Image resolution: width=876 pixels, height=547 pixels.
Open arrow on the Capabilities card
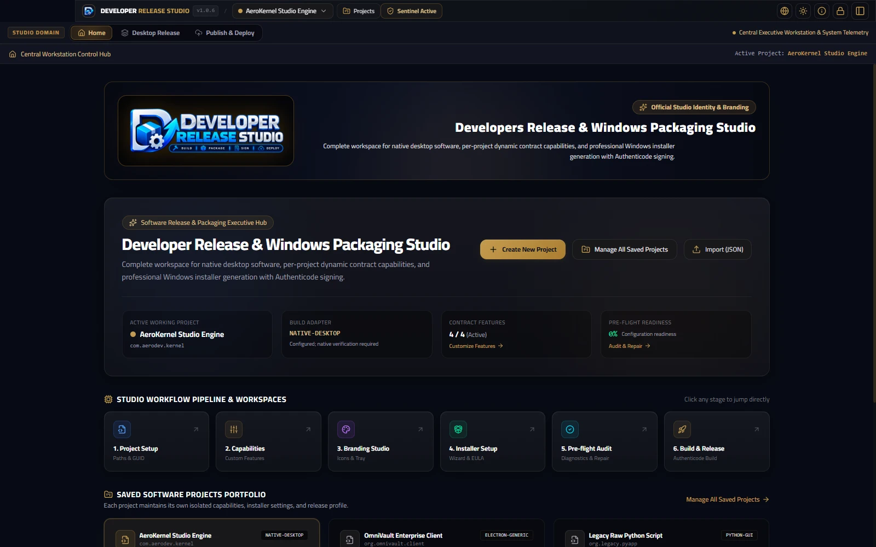tap(308, 429)
